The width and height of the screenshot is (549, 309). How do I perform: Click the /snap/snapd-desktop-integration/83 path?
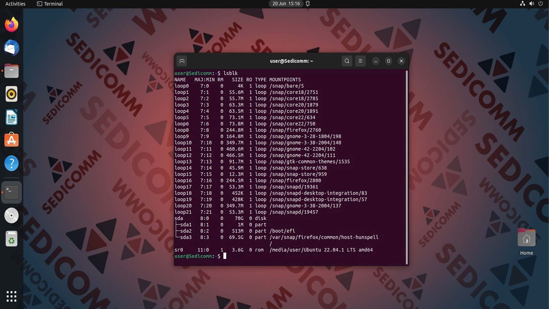318,193
